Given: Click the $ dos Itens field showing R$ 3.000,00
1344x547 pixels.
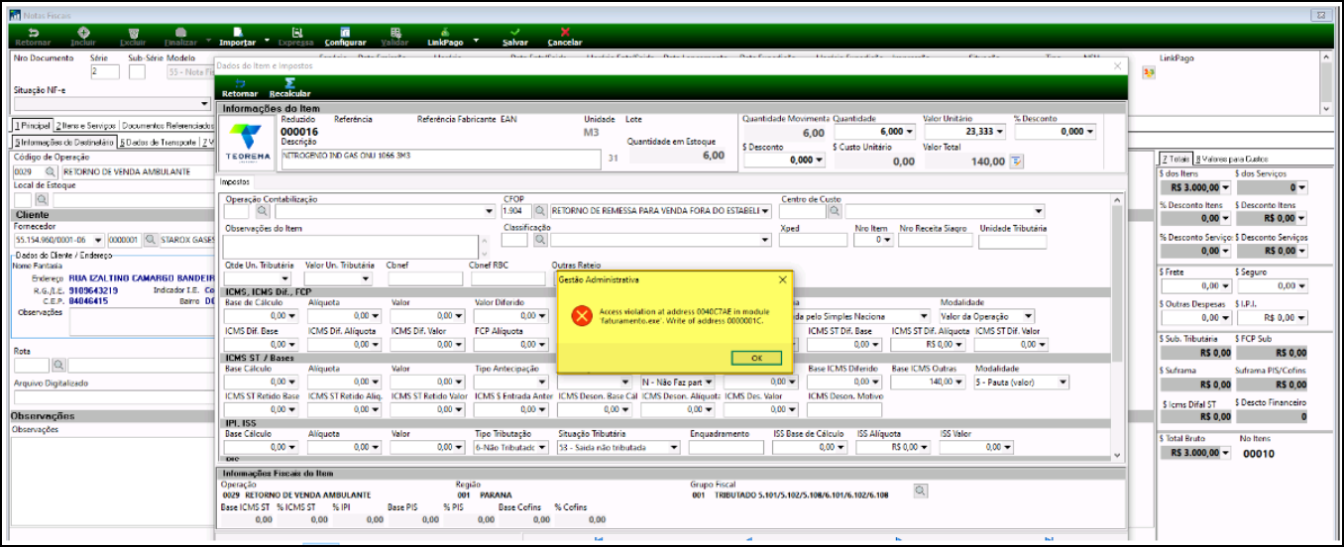Looking at the screenshot, I should [x=1194, y=188].
